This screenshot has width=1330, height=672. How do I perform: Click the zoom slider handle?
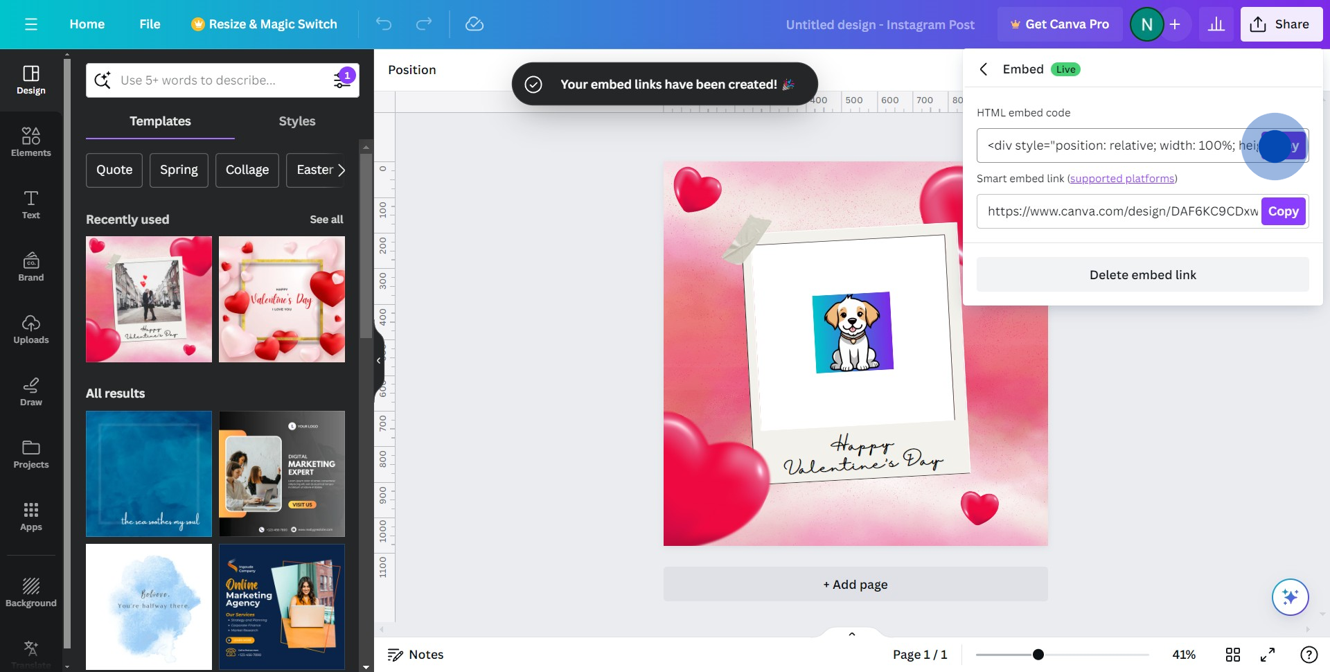[x=1038, y=655]
